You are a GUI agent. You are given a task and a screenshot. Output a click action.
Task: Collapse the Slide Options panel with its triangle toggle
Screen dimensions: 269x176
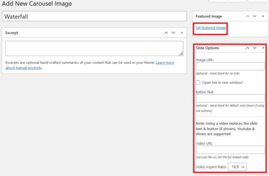(x=263, y=48)
